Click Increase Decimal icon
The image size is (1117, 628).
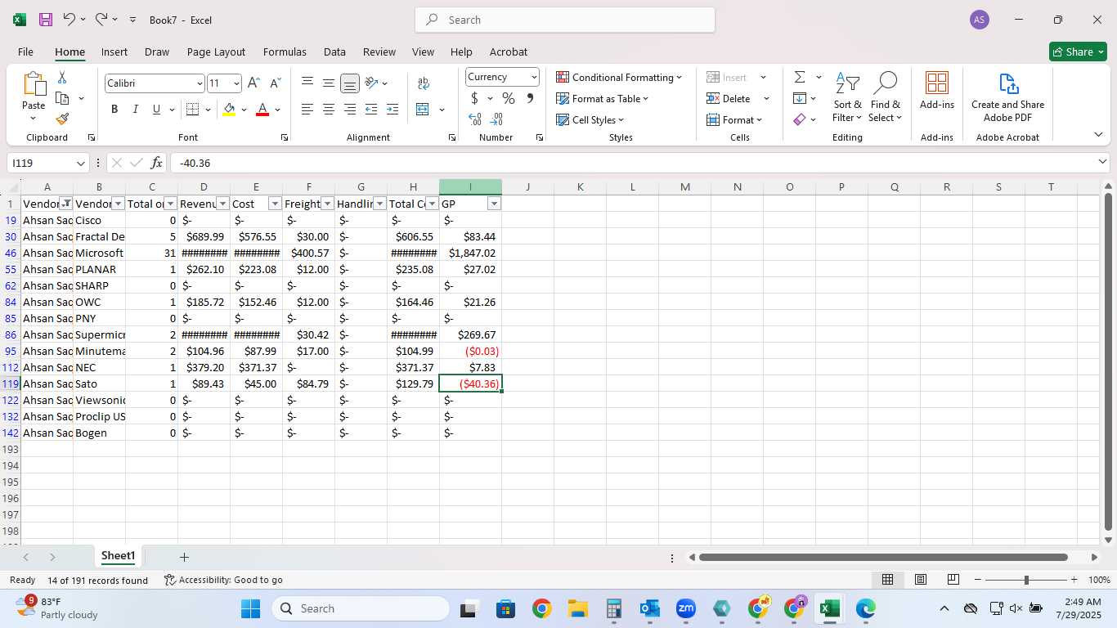pos(475,119)
